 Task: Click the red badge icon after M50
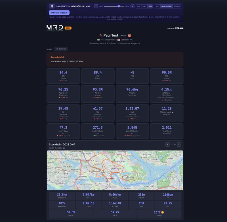129,35
